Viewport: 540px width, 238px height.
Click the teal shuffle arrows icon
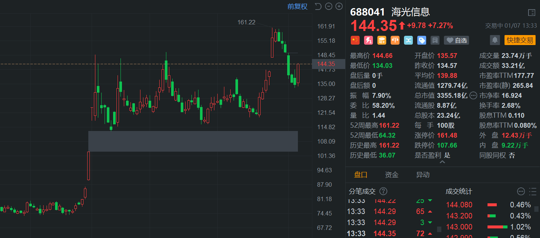[x=408, y=40]
